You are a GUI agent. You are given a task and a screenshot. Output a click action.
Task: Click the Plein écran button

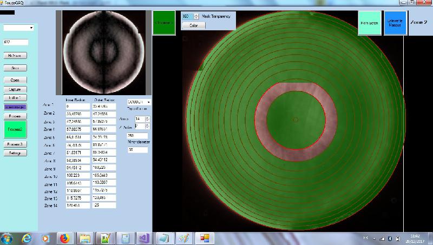click(x=370, y=23)
